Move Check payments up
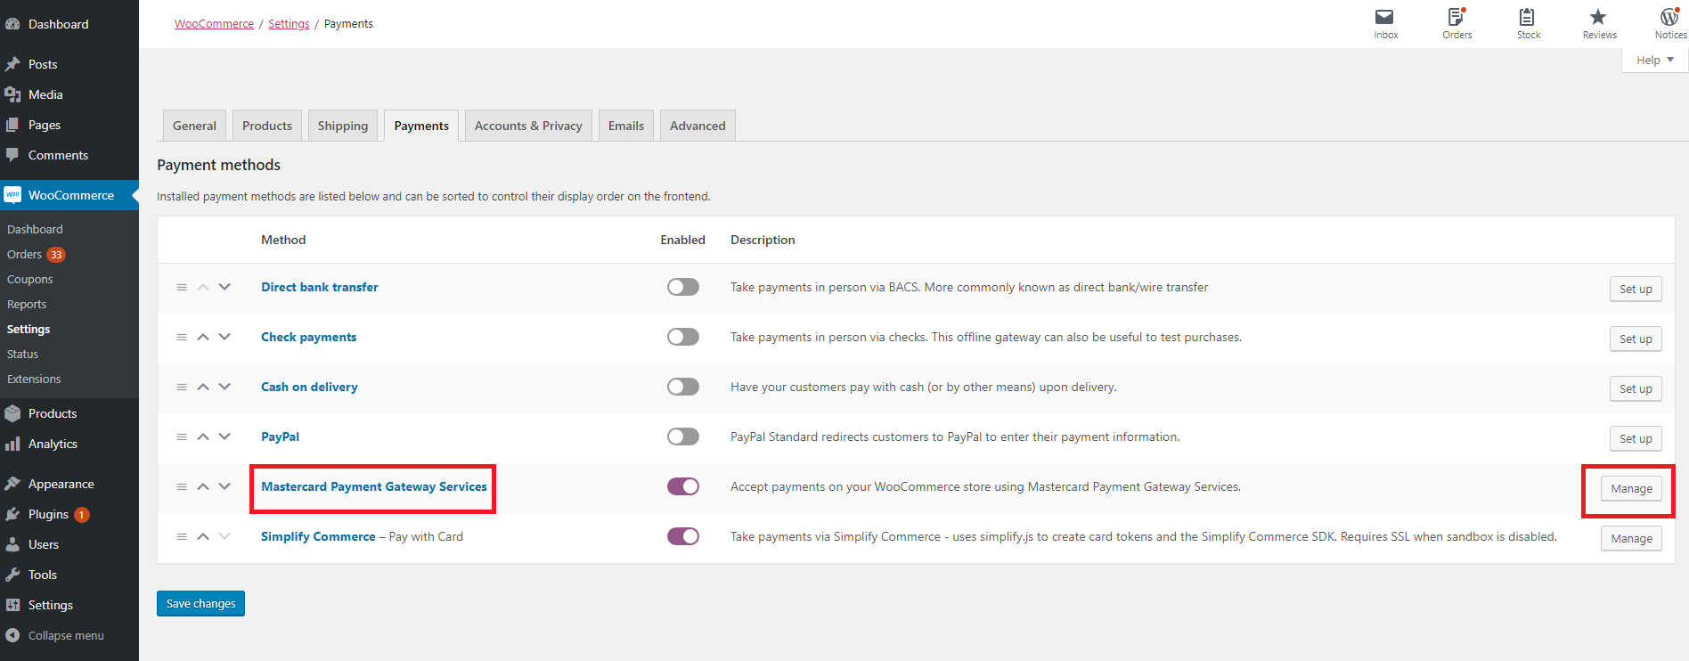The height and width of the screenshot is (661, 1689). tap(203, 337)
